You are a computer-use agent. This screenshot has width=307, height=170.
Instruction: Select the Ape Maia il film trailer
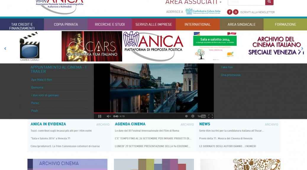[x=41, y=80]
